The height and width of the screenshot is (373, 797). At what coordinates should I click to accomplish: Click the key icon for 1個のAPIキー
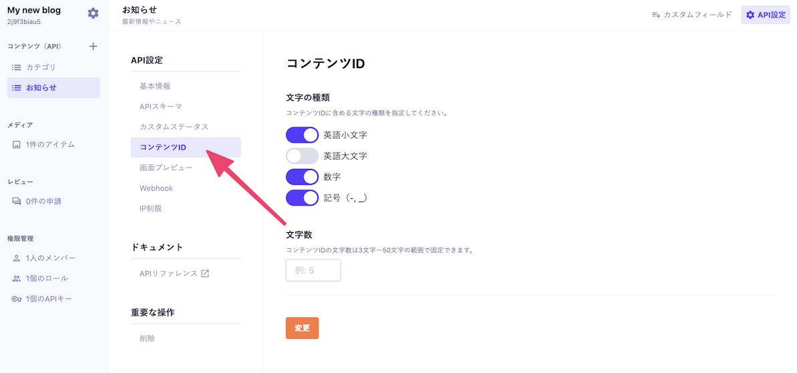click(16, 299)
